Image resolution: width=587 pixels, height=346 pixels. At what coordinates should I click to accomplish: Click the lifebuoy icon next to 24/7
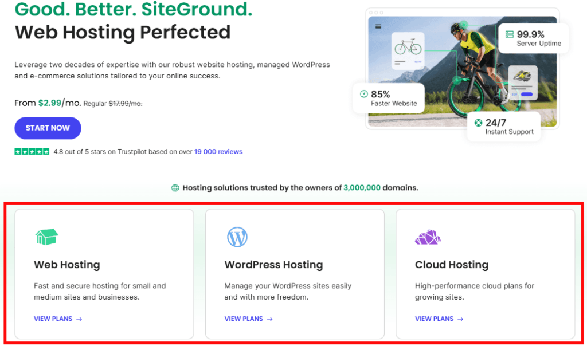tap(478, 123)
